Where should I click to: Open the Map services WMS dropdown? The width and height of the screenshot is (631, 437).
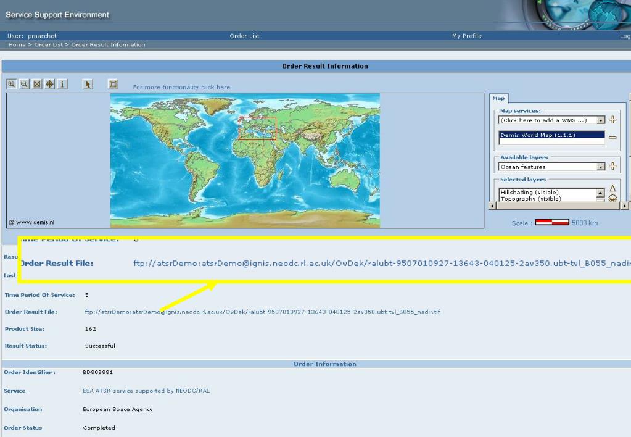[x=601, y=120]
